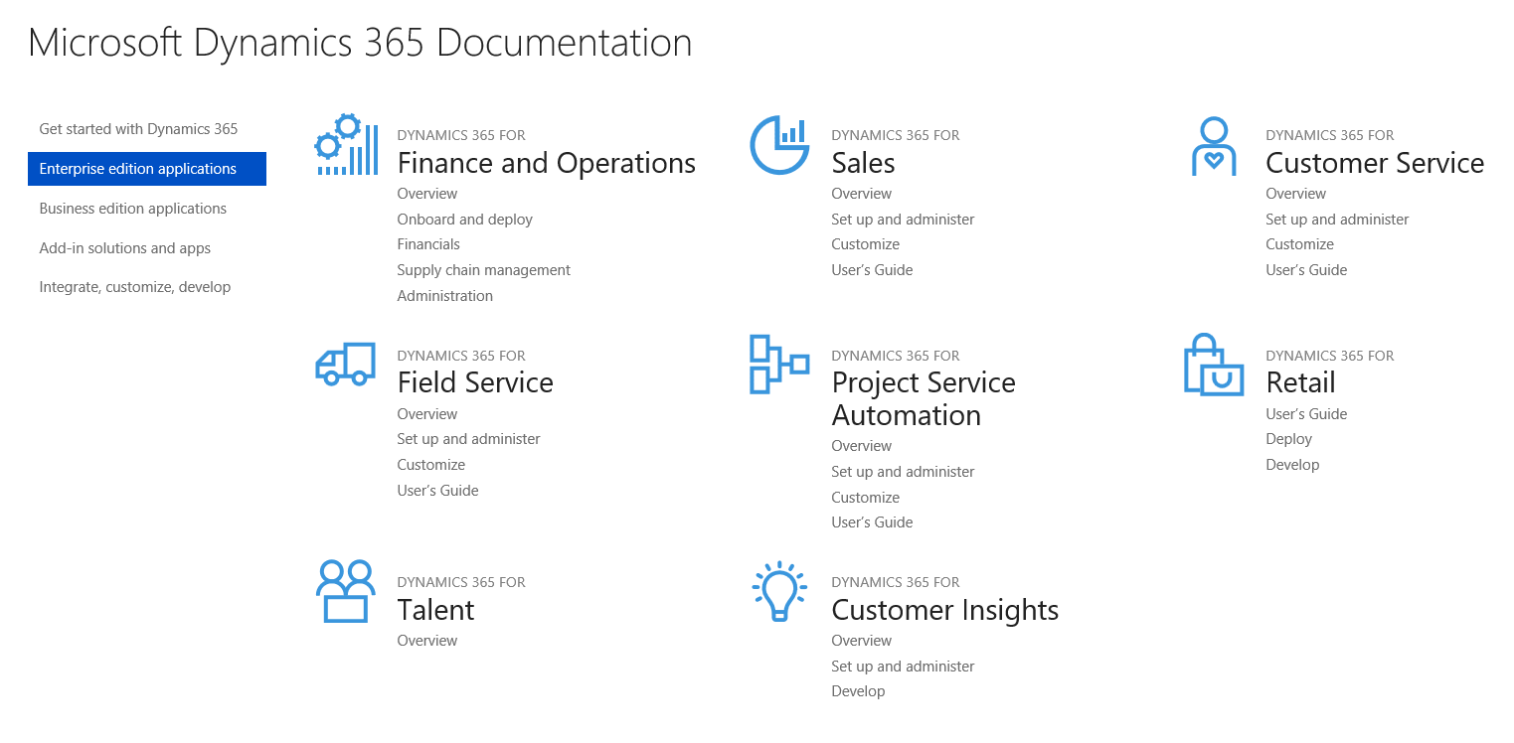Image resolution: width=1514 pixels, height=743 pixels.
Task: Click Develop under Customer Insights
Action: (858, 691)
